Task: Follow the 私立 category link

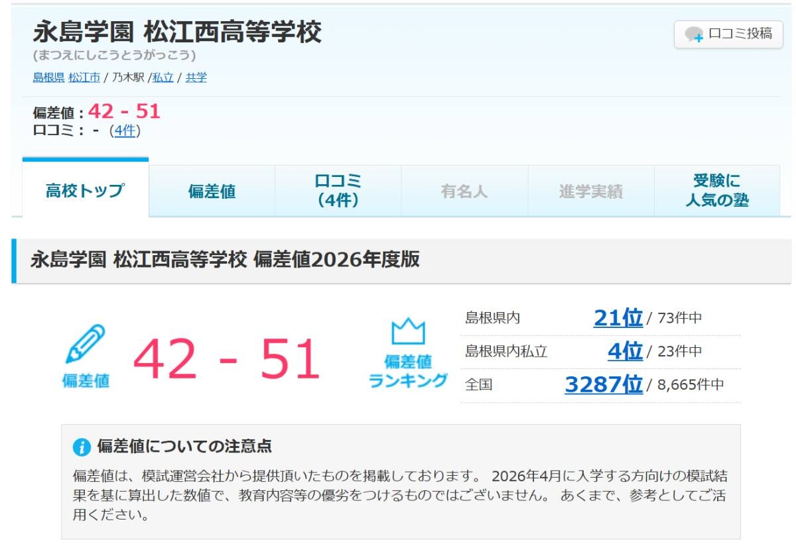Action: (x=163, y=78)
